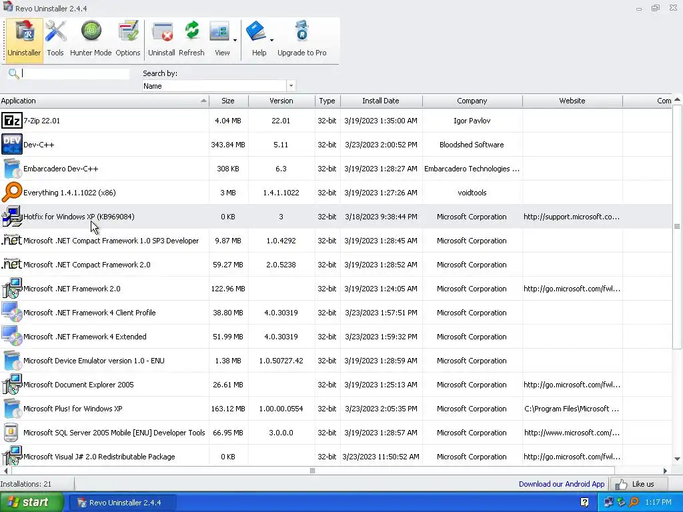Click the '3/23/2023 11:50:52 AM' date cell

(381, 456)
